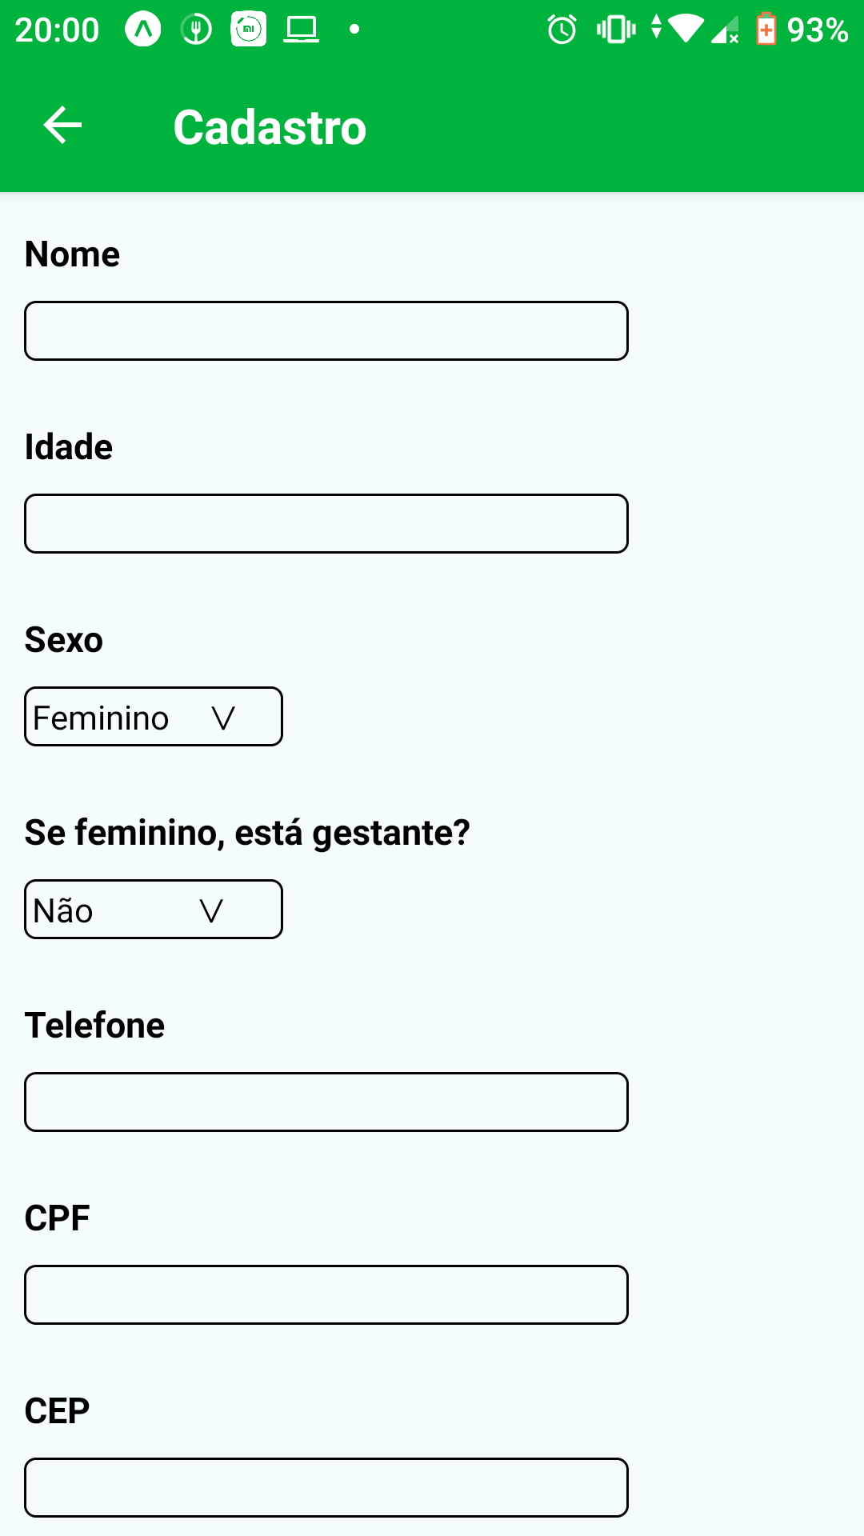Focus the Idade input field
This screenshot has height=1536, width=864.
point(326,524)
